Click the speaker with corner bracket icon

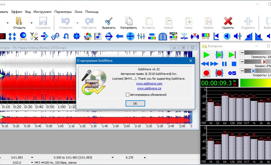pos(216,36)
